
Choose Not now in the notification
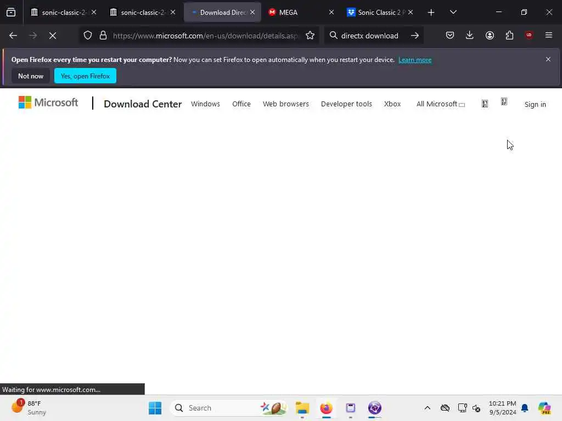(x=31, y=76)
